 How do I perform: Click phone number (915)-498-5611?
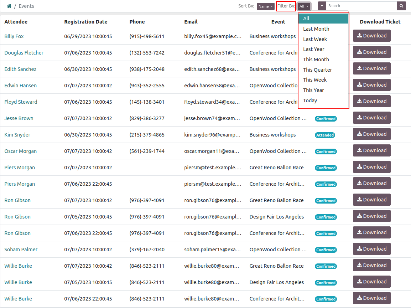pyautogui.click(x=147, y=36)
